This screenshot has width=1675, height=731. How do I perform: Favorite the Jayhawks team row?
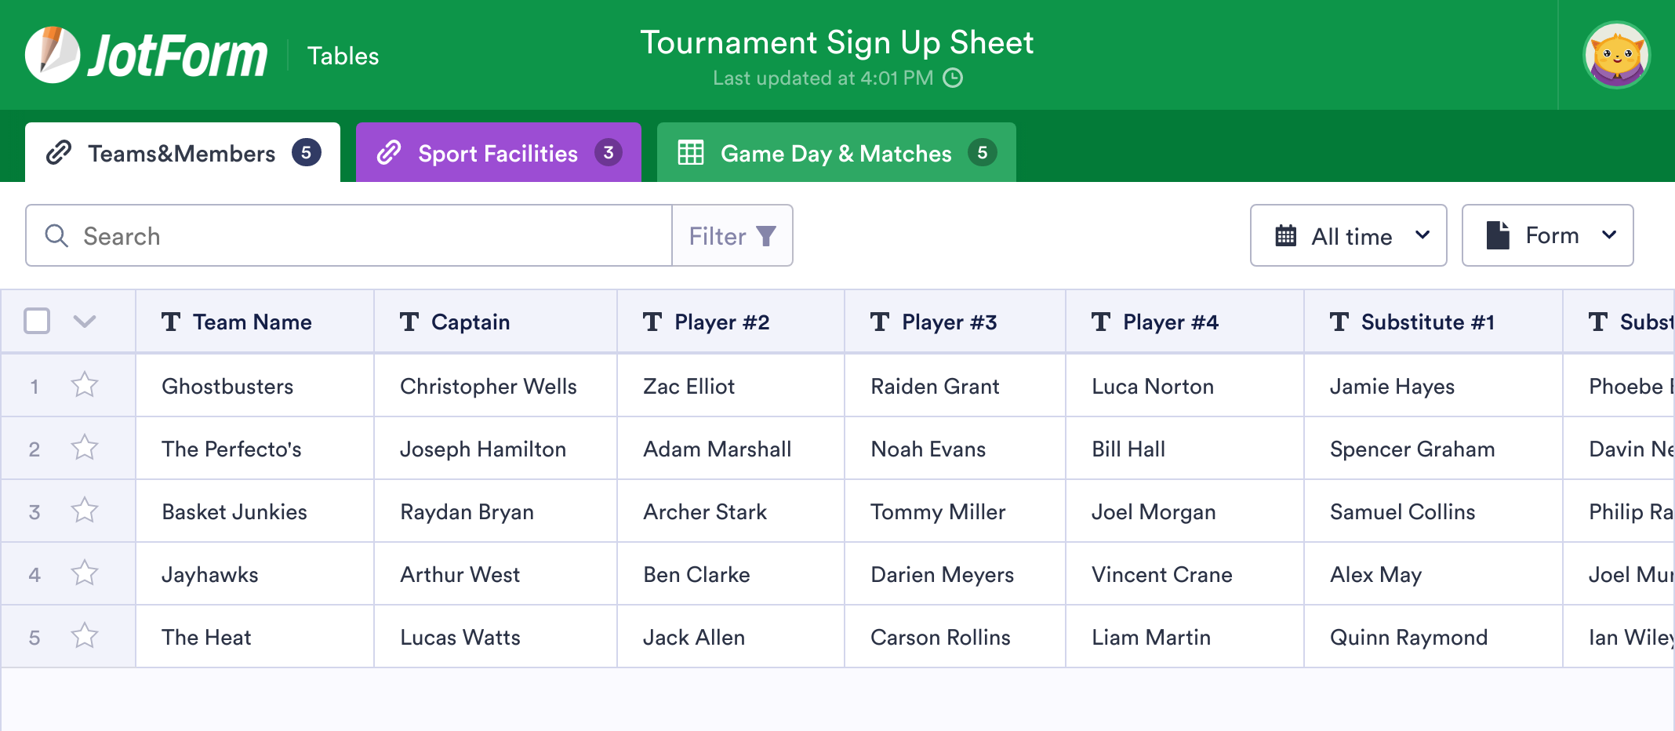click(84, 573)
